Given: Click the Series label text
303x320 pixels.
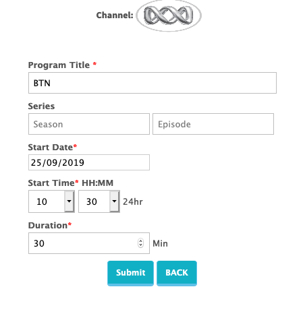Looking at the screenshot, I should coord(41,106).
